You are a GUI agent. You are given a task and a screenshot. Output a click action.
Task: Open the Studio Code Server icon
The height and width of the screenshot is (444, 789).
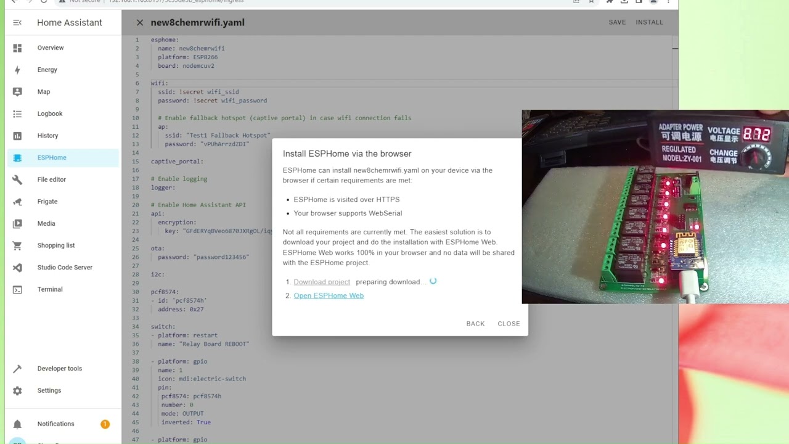click(17, 268)
